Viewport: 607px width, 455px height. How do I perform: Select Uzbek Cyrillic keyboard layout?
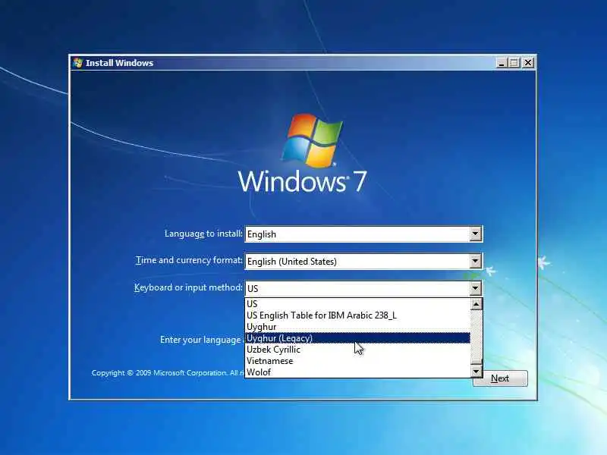(357, 350)
